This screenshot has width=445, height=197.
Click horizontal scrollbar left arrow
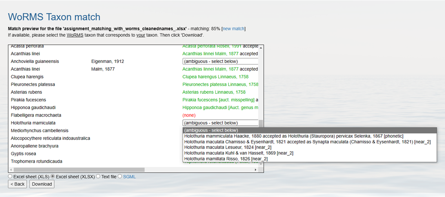tap(11, 170)
